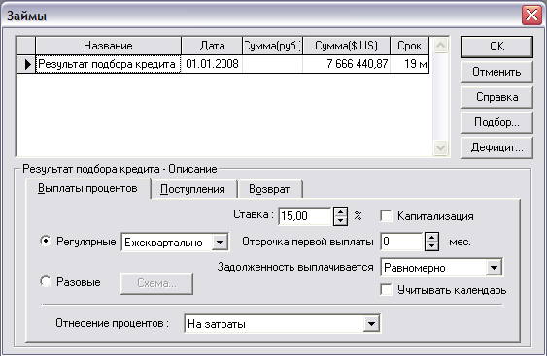The width and height of the screenshot is (547, 356).
Task: Click the Дефицит... button
Action: 496,147
